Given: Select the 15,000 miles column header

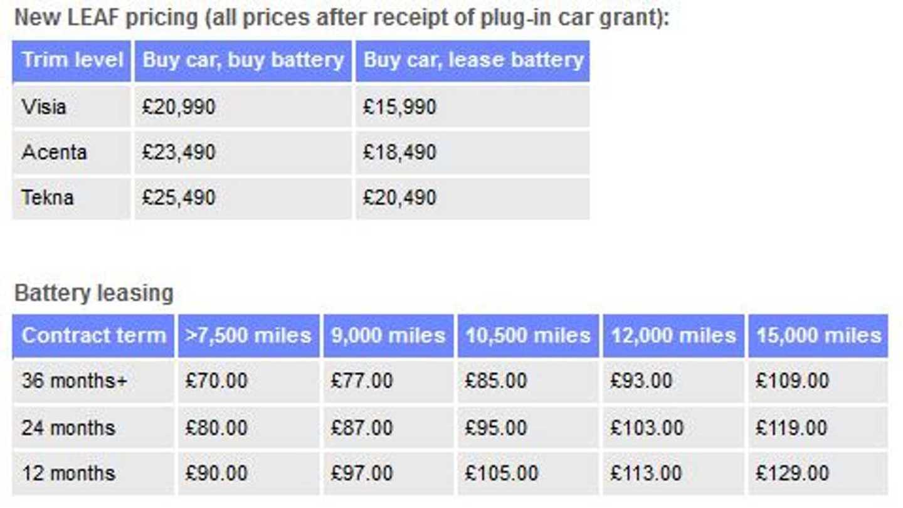Looking at the screenshot, I should [x=818, y=335].
